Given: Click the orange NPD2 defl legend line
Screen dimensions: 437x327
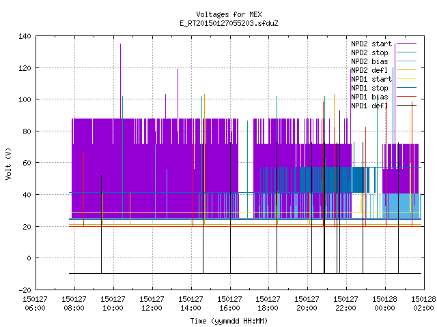Looking at the screenshot, I should tap(406, 70).
